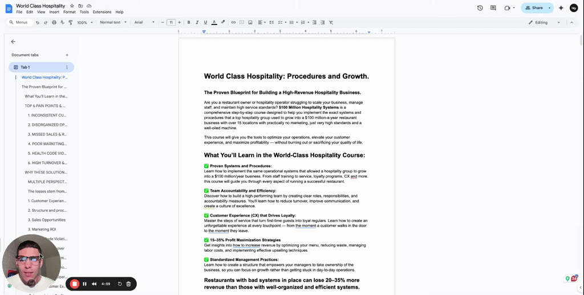The height and width of the screenshot is (295, 584).
Task: Open the Numbered list options arrow
Action: click(x=308, y=22)
